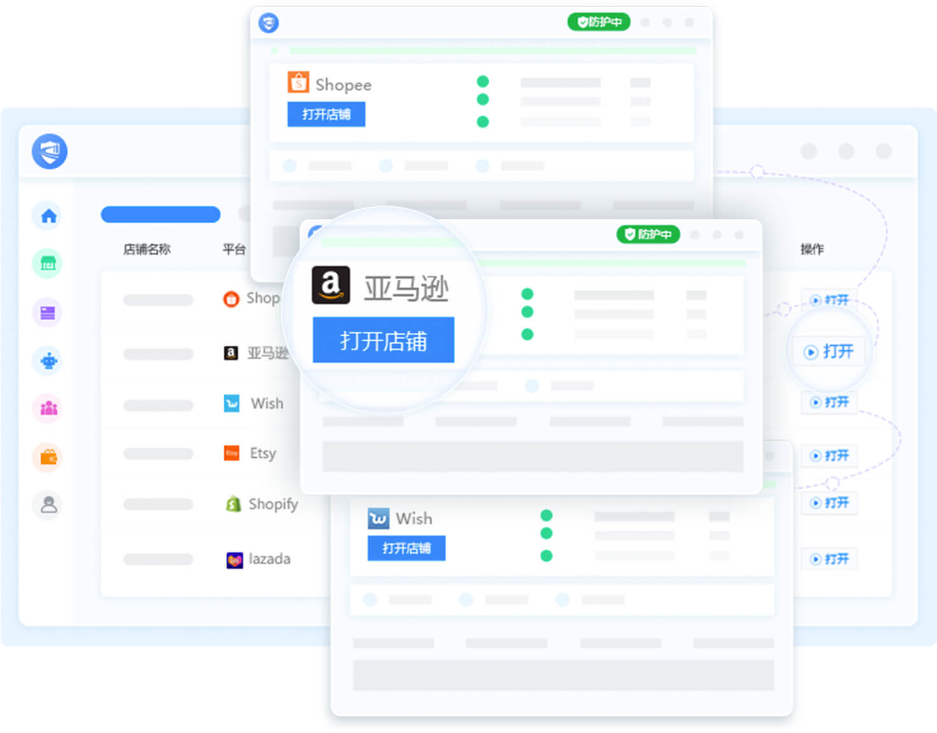Click 打开 in the Wish row
The height and width of the screenshot is (733, 937).
[x=829, y=402]
